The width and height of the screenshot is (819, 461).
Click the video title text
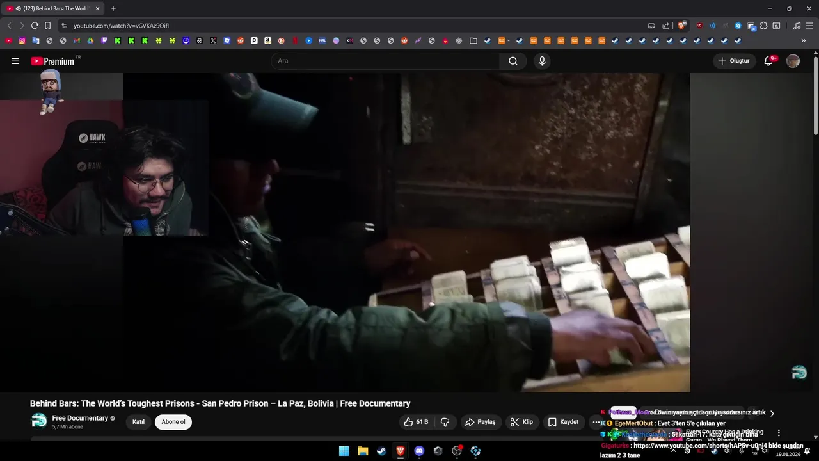pyautogui.click(x=220, y=403)
